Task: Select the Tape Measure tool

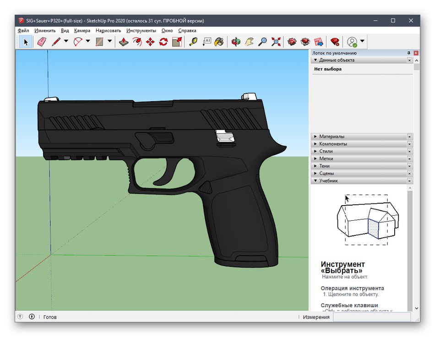Action: tap(193, 42)
